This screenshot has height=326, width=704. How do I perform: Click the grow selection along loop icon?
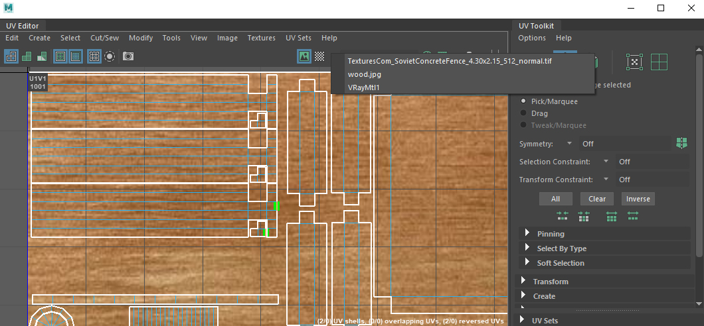point(633,216)
